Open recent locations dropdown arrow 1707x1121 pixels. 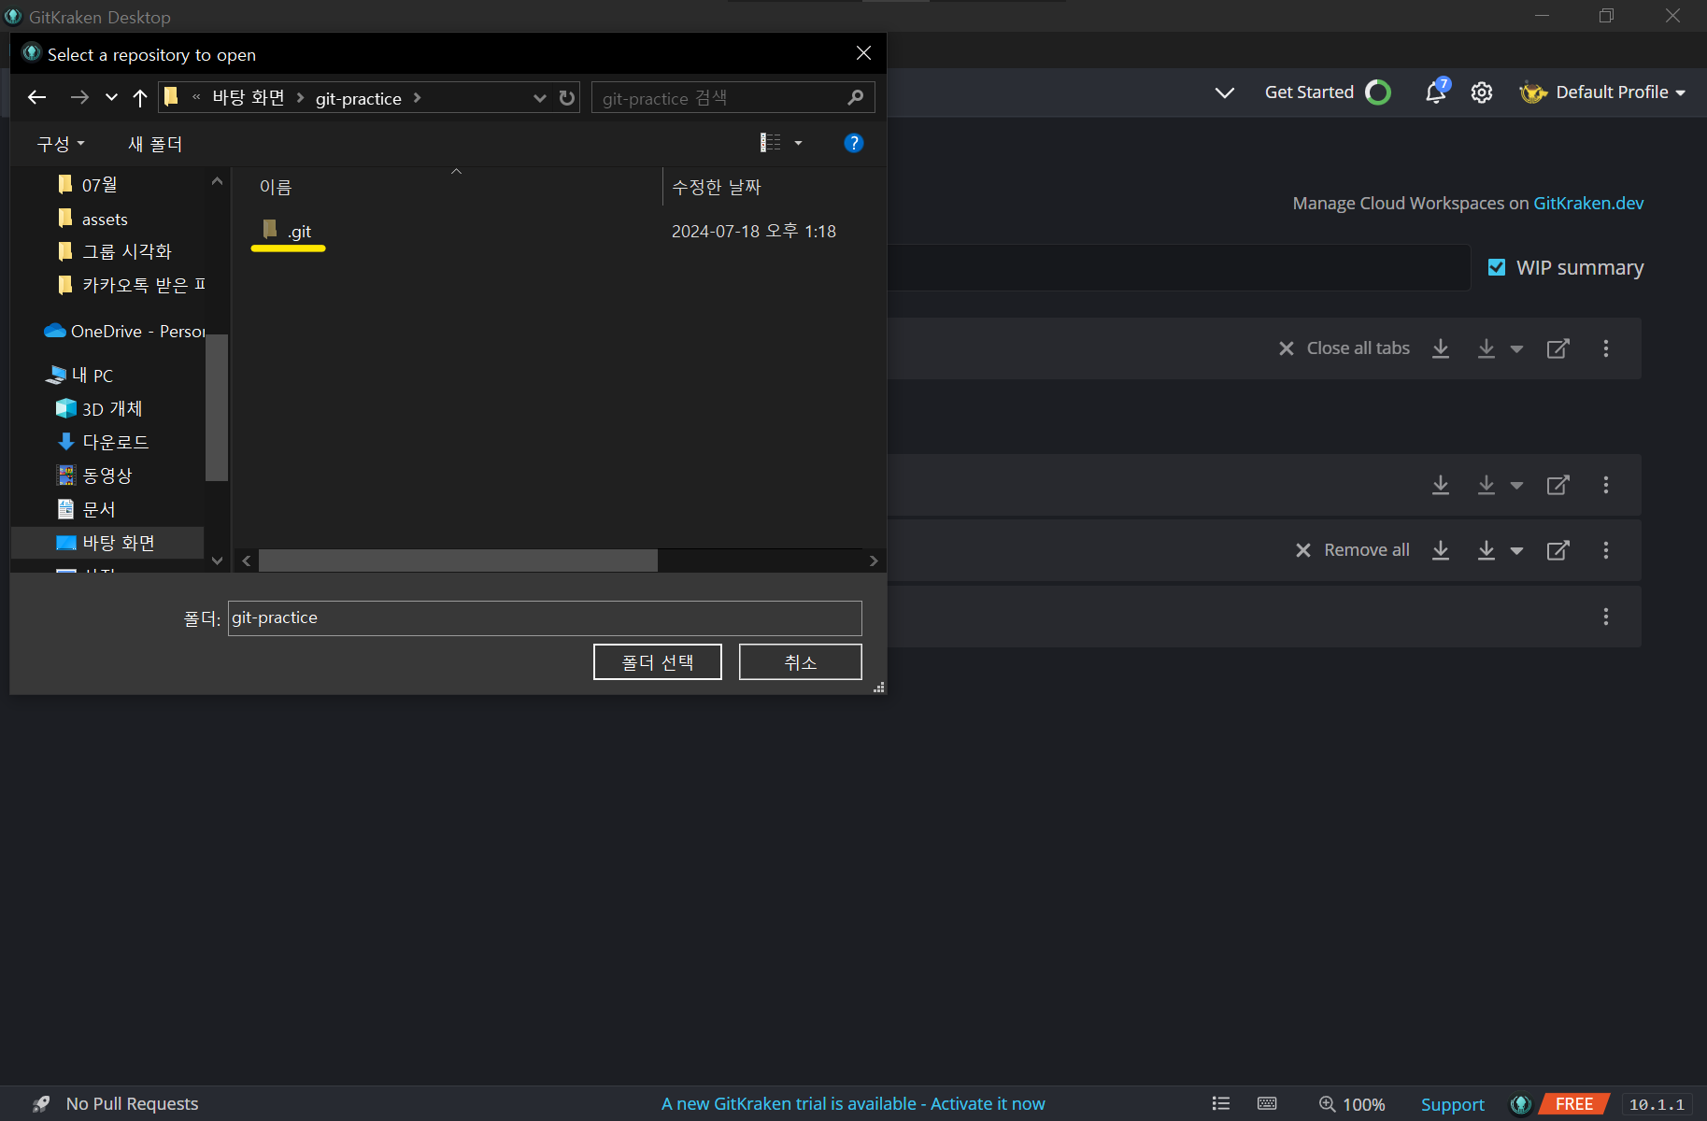(111, 97)
